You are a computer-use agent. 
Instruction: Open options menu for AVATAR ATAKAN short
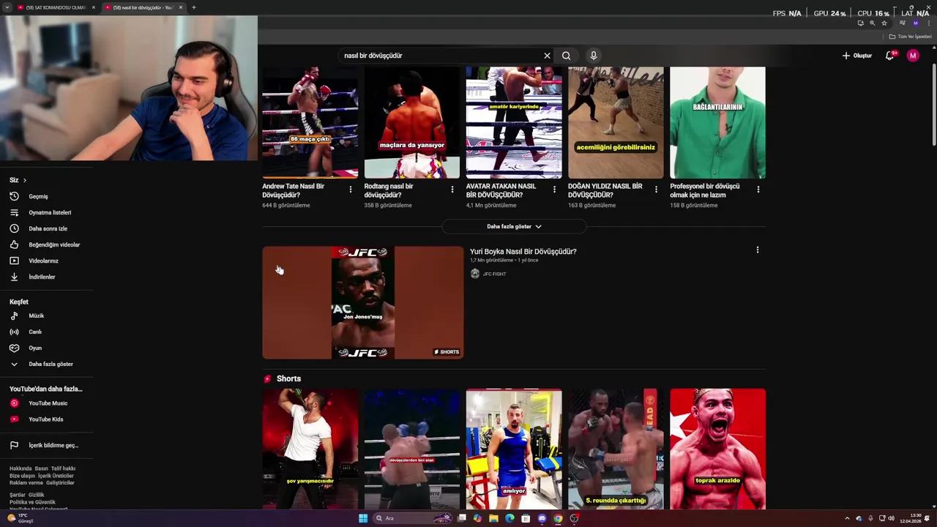coord(554,190)
